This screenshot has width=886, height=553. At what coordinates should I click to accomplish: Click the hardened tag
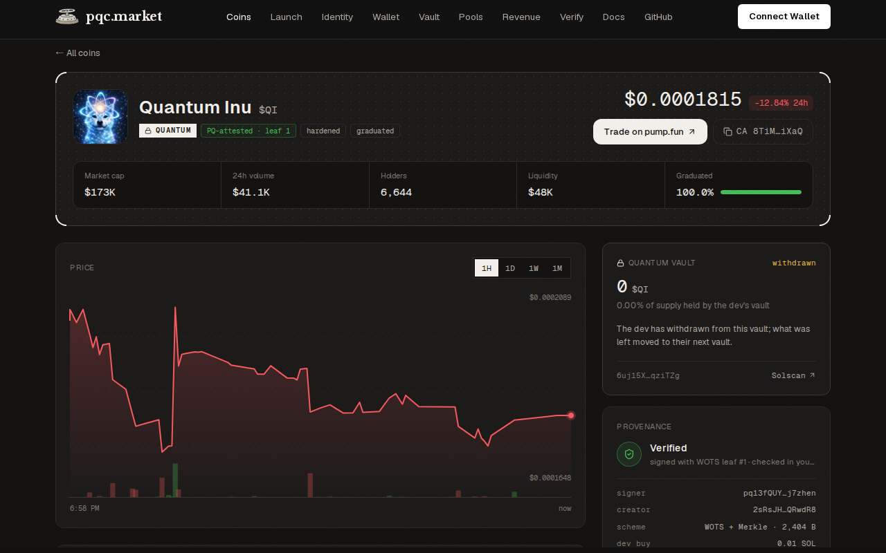(323, 131)
